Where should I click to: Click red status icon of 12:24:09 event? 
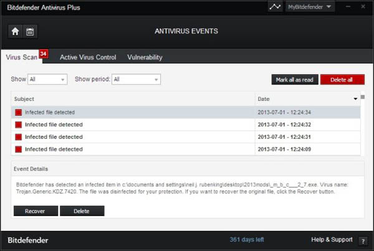point(18,149)
